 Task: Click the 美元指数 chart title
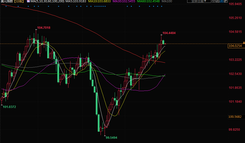[x=7, y=1]
